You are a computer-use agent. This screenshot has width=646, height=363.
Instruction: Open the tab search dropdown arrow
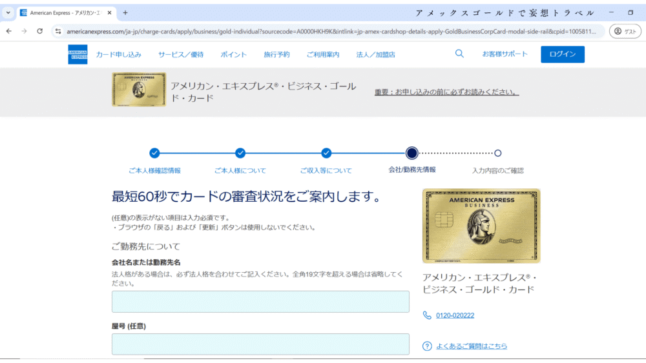coord(8,13)
